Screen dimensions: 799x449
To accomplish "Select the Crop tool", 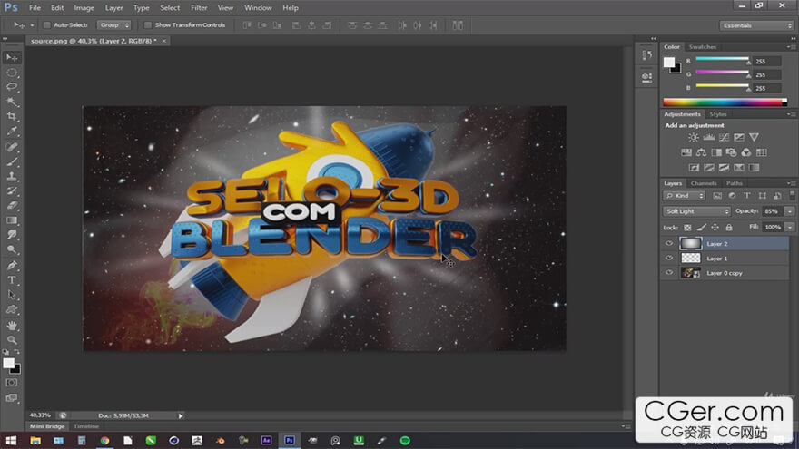I will pos(12,117).
